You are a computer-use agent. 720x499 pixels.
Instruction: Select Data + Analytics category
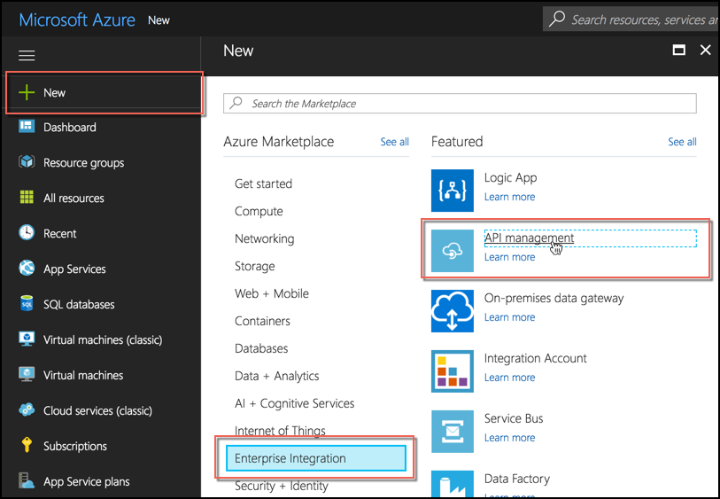pyautogui.click(x=277, y=376)
